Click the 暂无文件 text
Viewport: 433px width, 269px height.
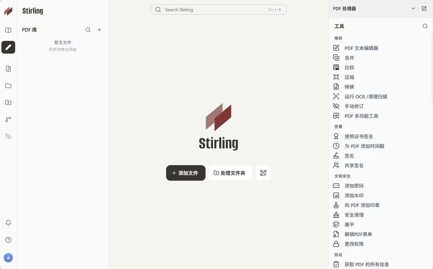coord(63,42)
